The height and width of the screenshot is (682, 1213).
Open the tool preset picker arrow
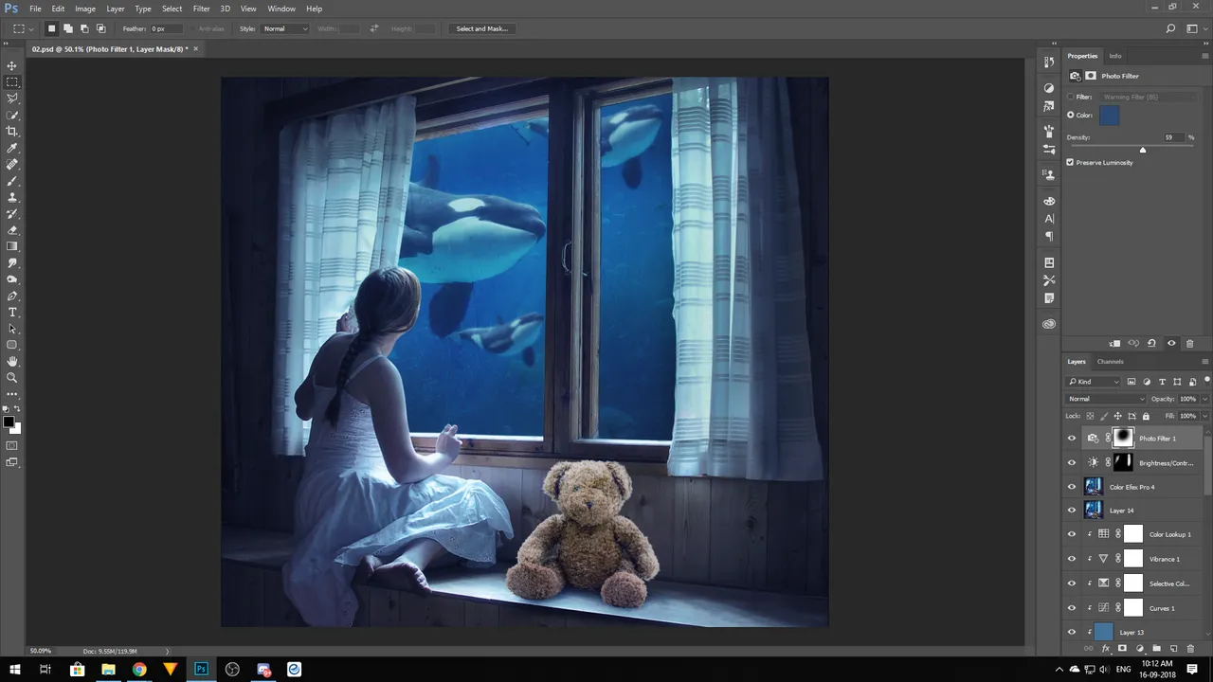(x=31, y=28)
